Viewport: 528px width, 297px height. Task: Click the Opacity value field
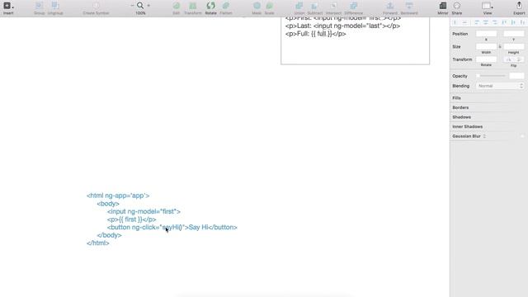click(x=516, y=76)
